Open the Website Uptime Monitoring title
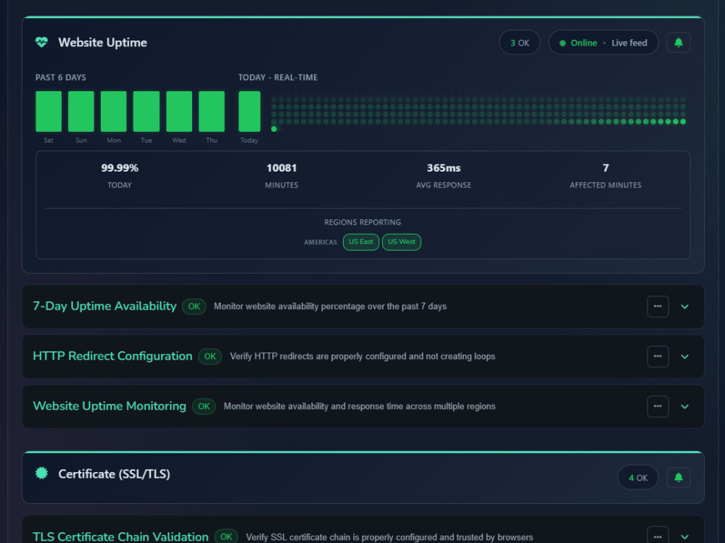Viewport: 725px width, 543px height. (x=109, y=406)
